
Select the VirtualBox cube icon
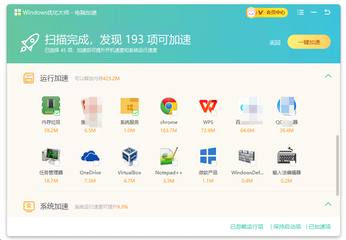129,156
